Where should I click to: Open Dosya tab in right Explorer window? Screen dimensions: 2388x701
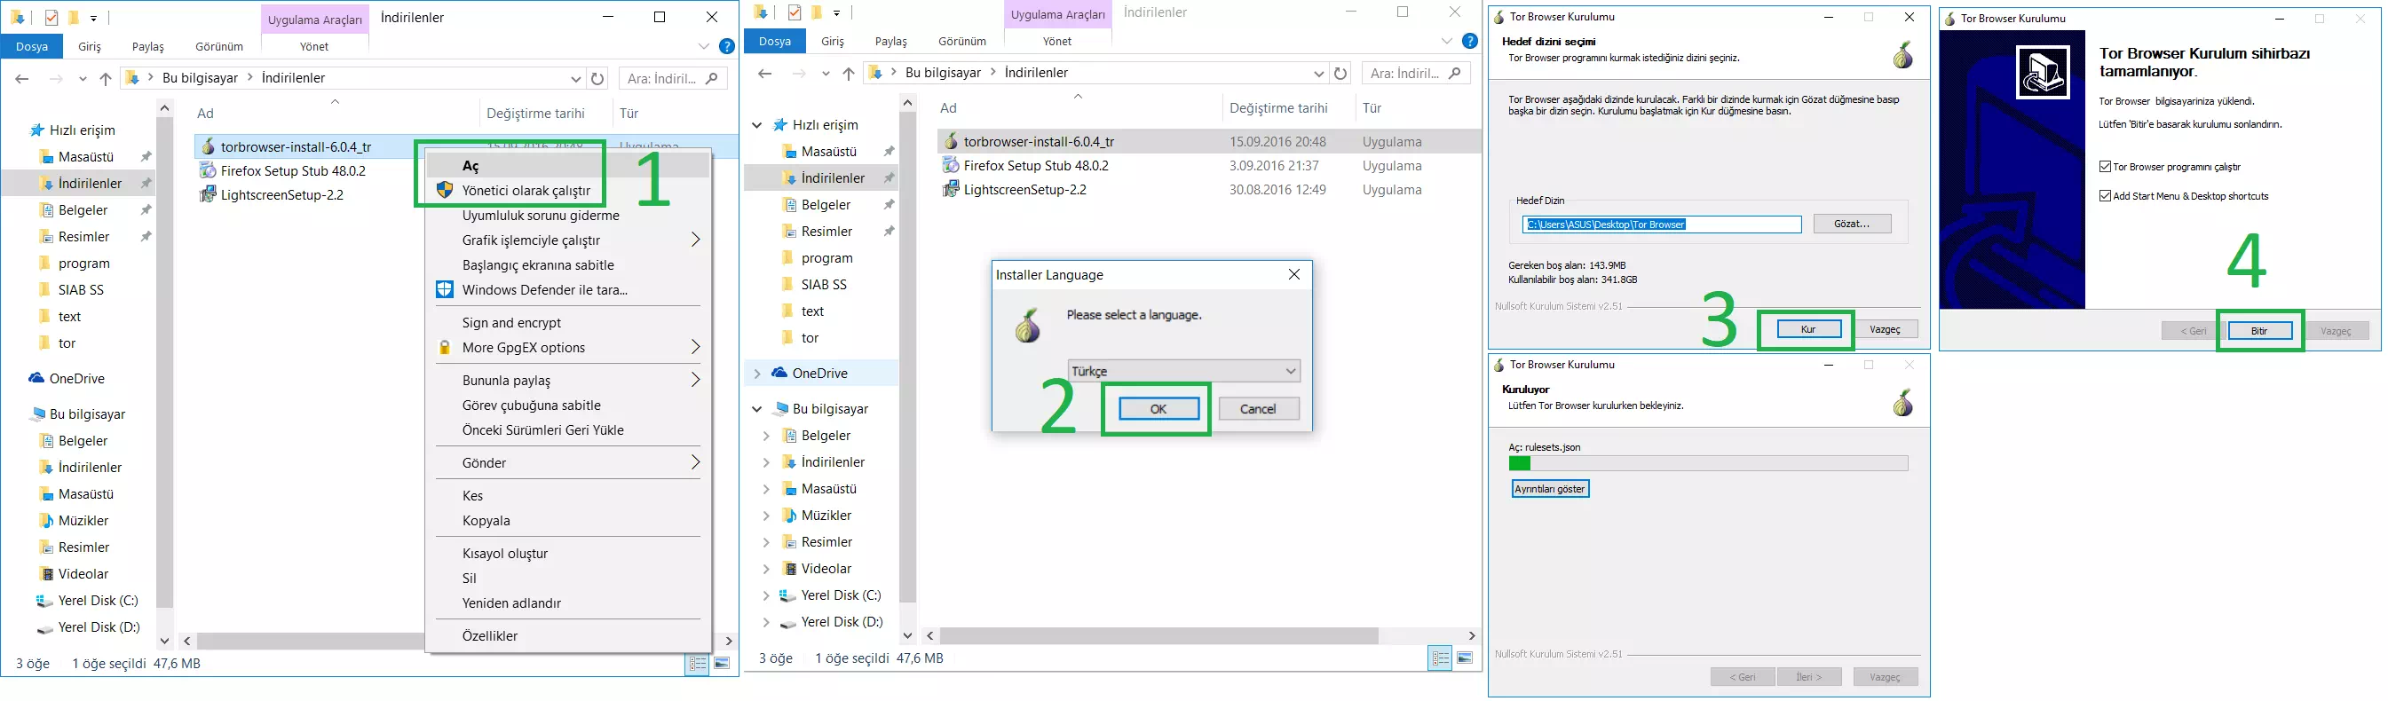click(775, 41)
